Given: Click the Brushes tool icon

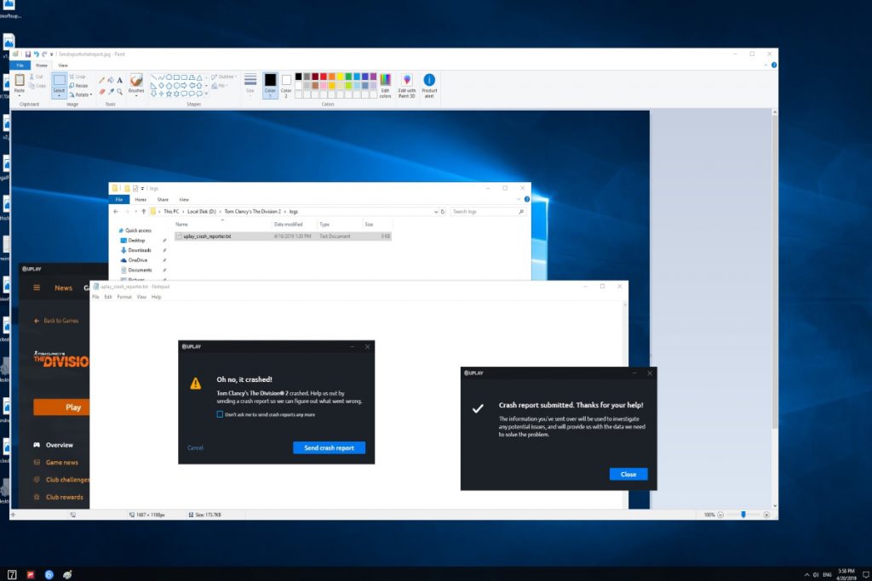Looking at the screenshot, I should tap(136, 80).
